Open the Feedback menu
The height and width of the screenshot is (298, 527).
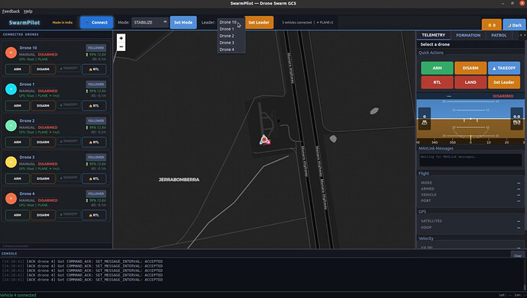(11, 11)
